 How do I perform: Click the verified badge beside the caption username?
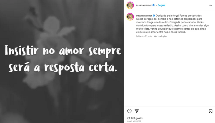pyautogui.click(x=154, y=16)
